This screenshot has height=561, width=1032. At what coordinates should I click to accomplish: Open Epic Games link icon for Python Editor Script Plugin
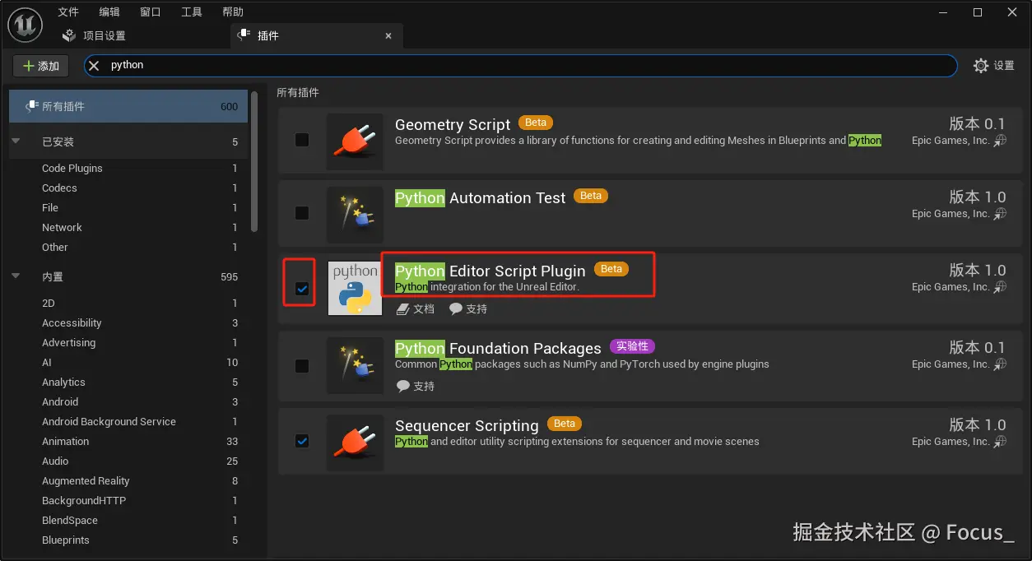click(1000, 287)
